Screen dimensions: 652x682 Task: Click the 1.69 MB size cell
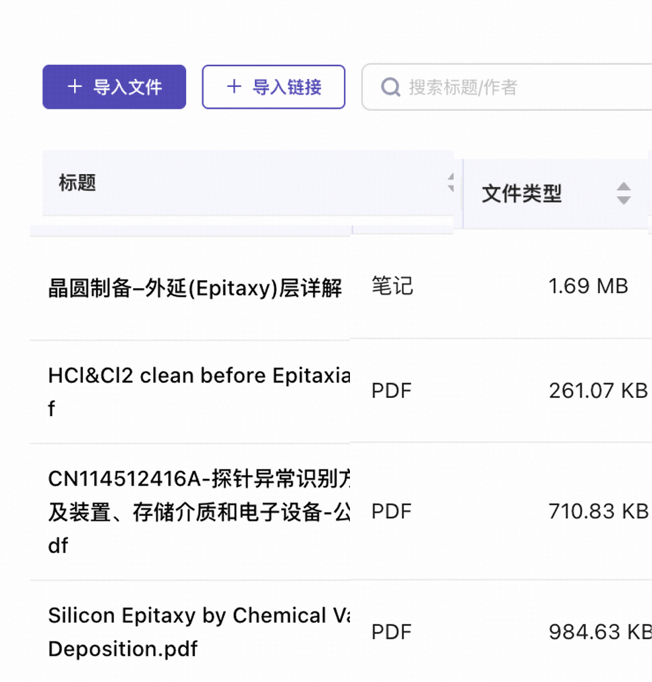coord(588,286)
